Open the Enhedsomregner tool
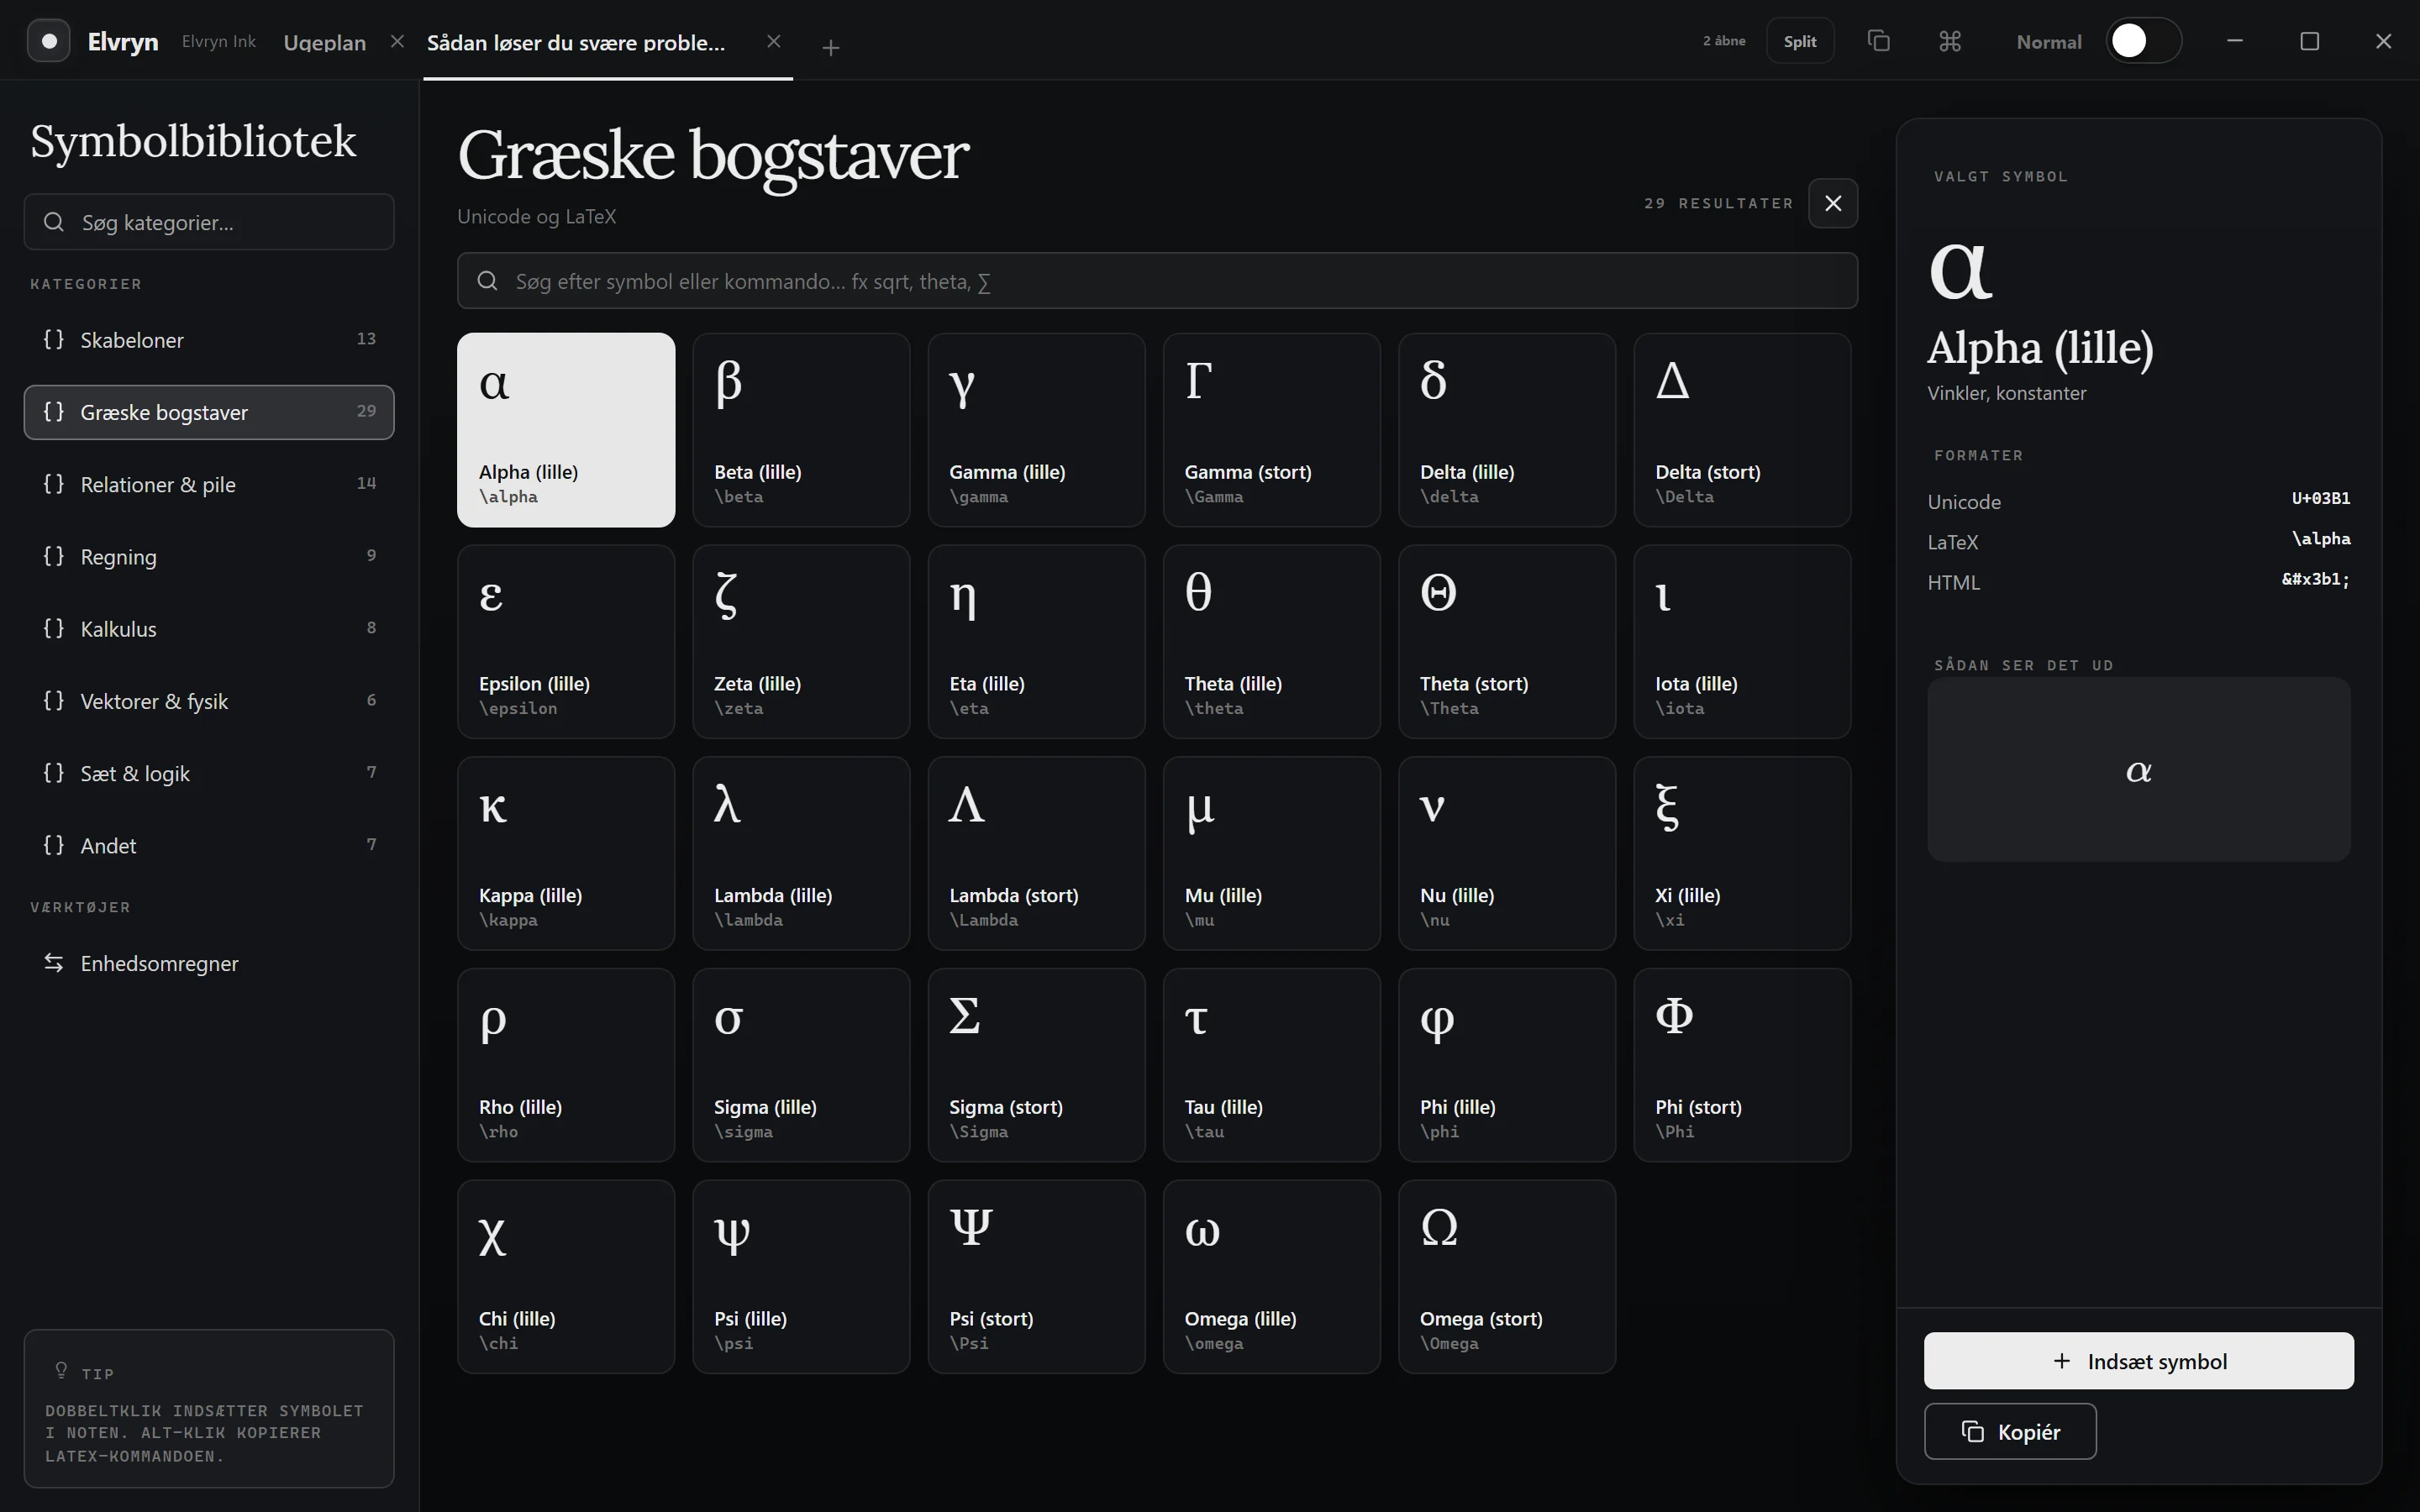Viewport: 2420px width, 1512px height. [209, 963]
